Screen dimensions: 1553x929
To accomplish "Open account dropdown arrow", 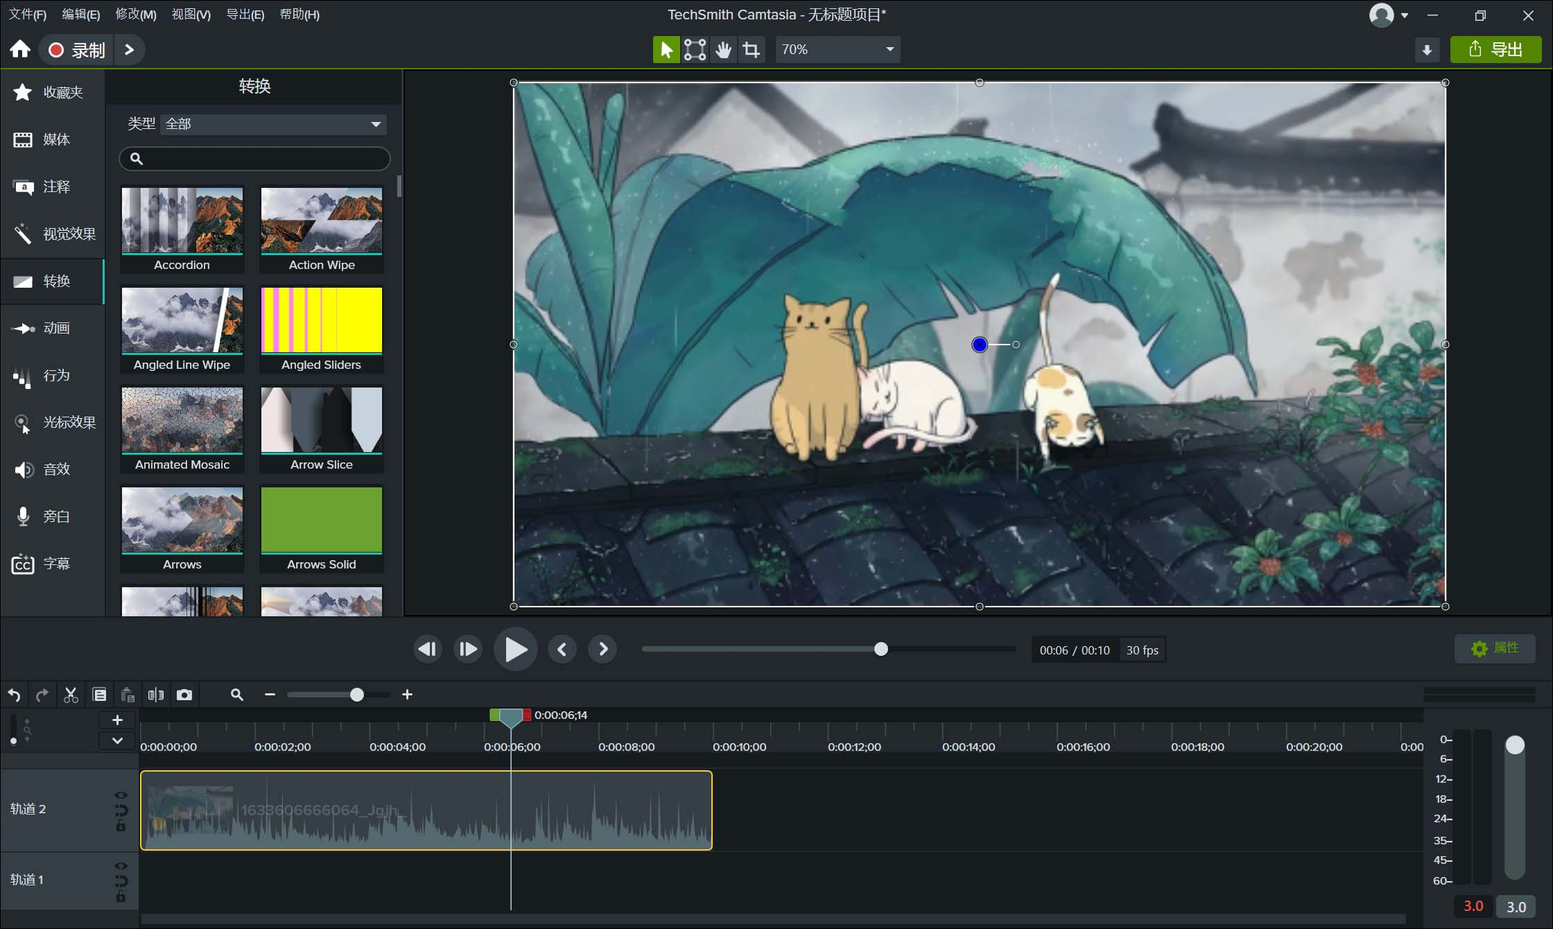I will coord(1405,15).
